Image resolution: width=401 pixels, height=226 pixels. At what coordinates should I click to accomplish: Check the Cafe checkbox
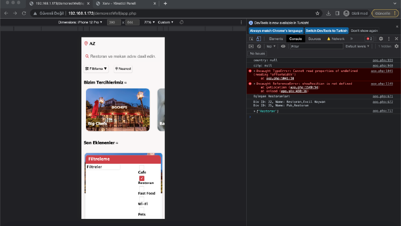tap(142, 168)
